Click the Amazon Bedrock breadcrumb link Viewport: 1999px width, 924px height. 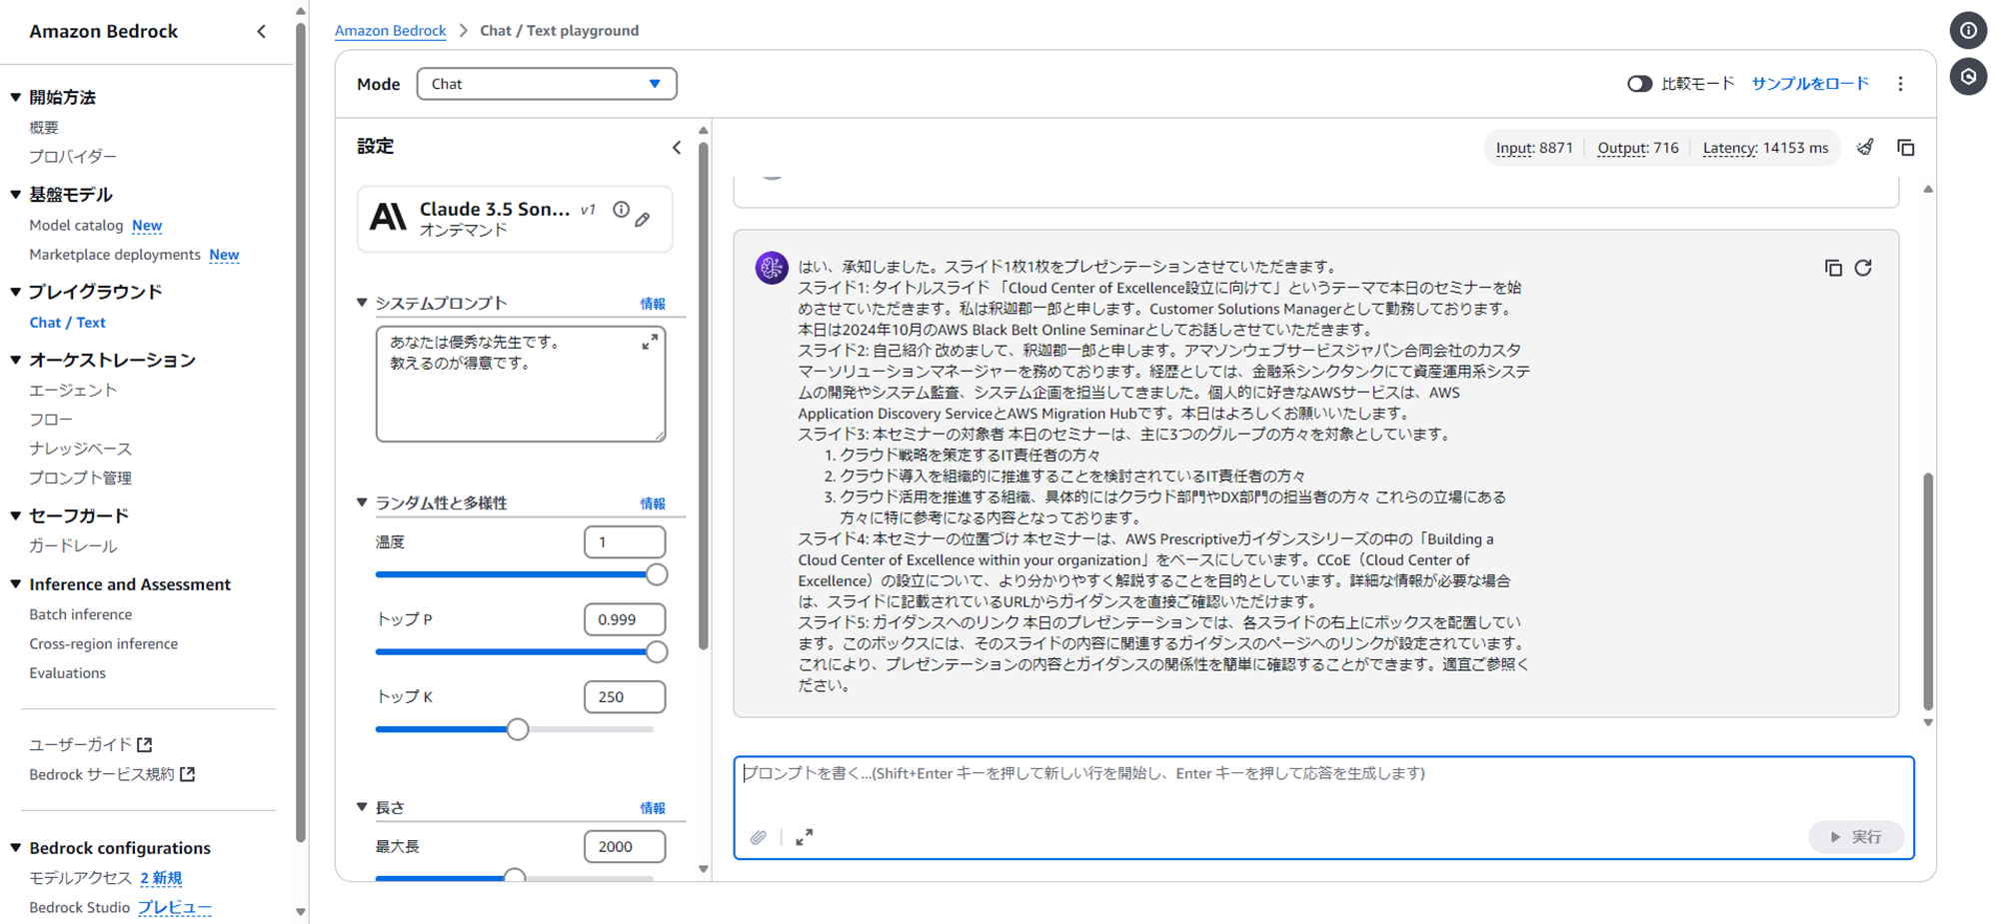[390, 30]
